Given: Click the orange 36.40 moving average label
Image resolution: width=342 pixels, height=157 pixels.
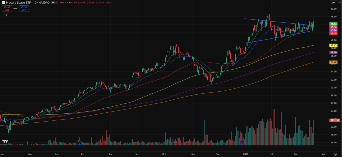Looking at the screenshot, I should click(333, 62).
